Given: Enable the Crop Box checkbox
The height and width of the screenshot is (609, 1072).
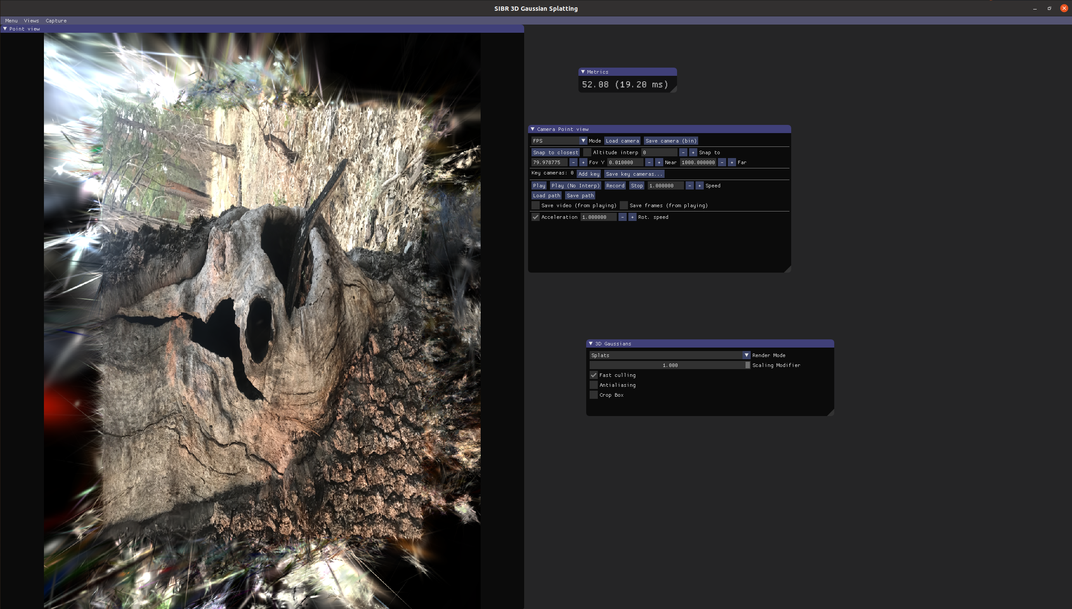Looking at the screenshot, I should (x=593, y=395).
